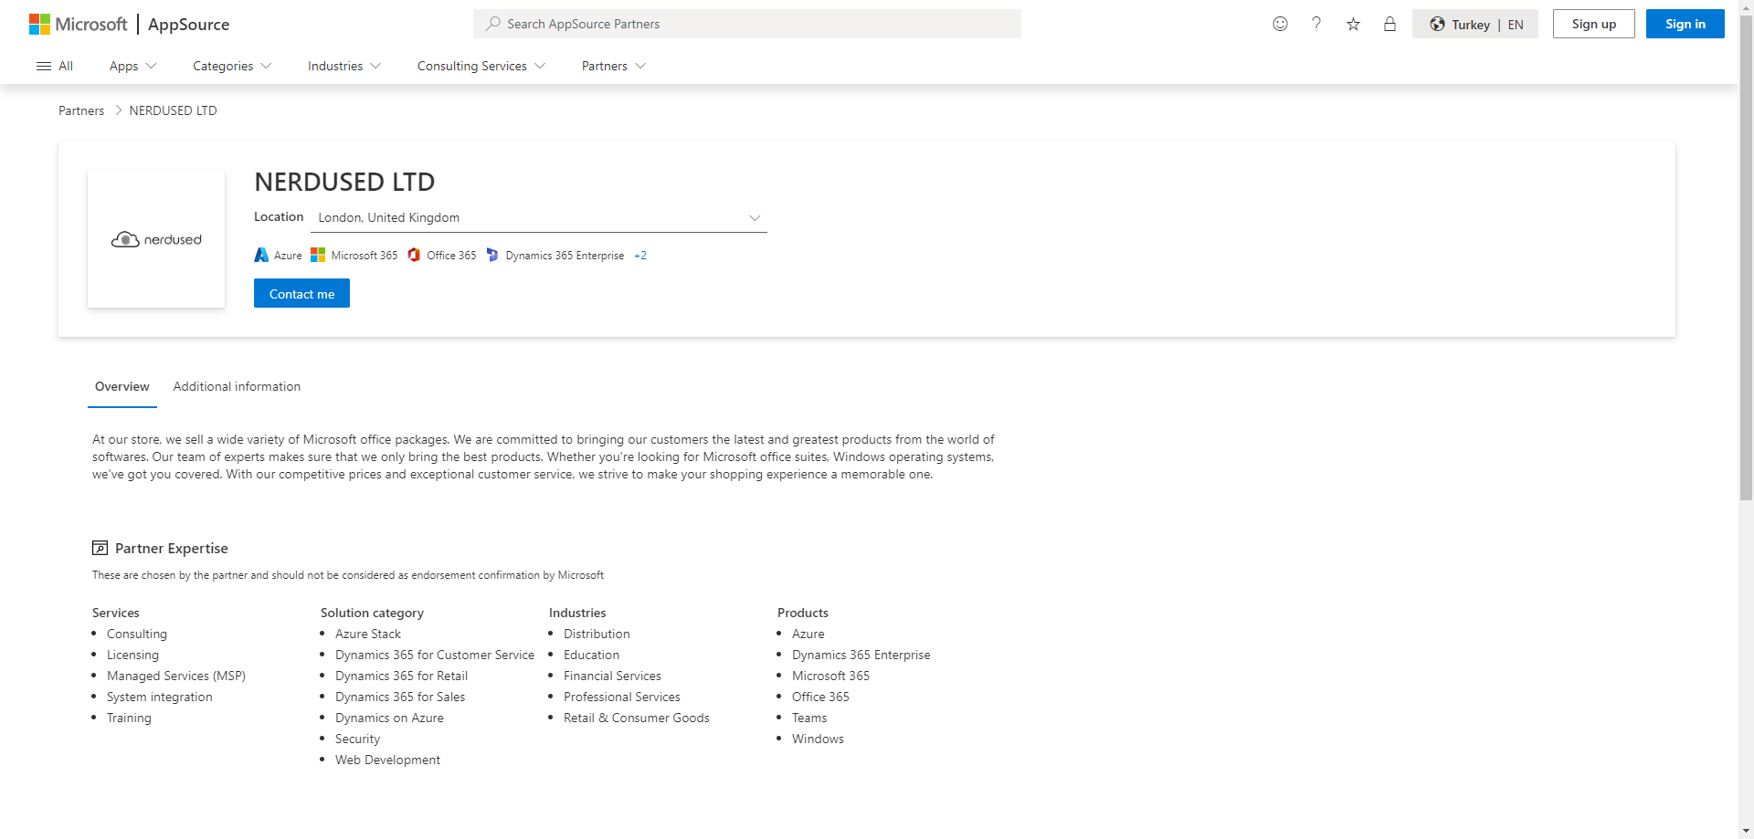Click the +2 more products link
Viewport: 1754px width, 839px height.
640,256
